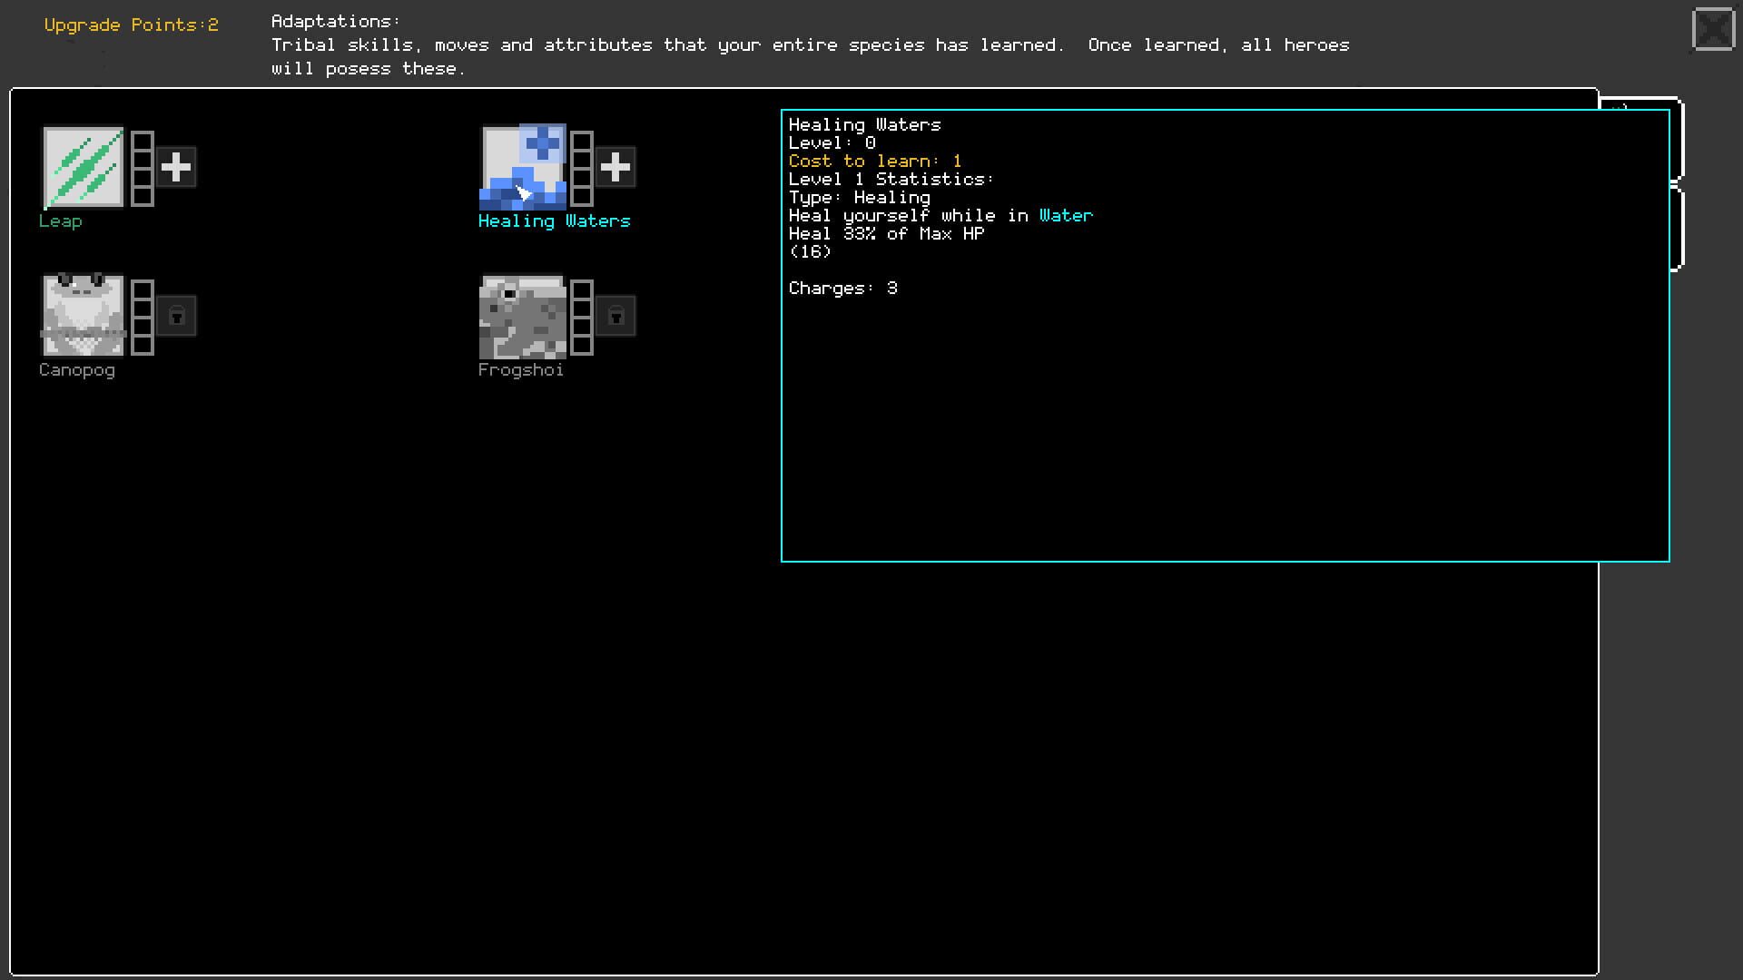Screen dimensions: 1743x980
Task: Select the Healing Waters adaptation icon
Action: (523, 166)
